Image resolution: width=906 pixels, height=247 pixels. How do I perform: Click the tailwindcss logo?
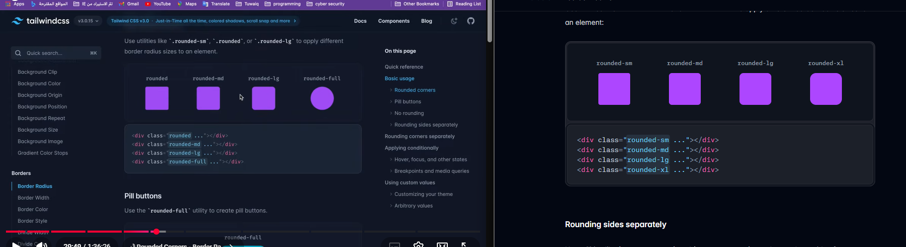coord(40,21)
